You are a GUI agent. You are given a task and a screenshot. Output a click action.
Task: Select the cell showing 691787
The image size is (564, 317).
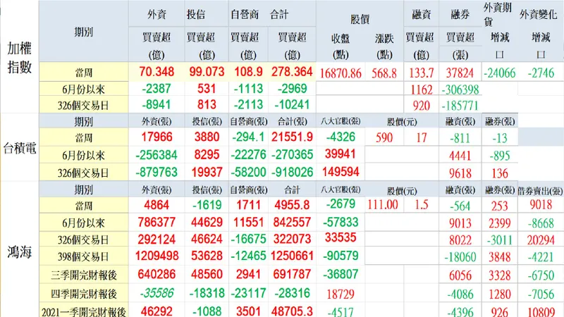point(292,275)
